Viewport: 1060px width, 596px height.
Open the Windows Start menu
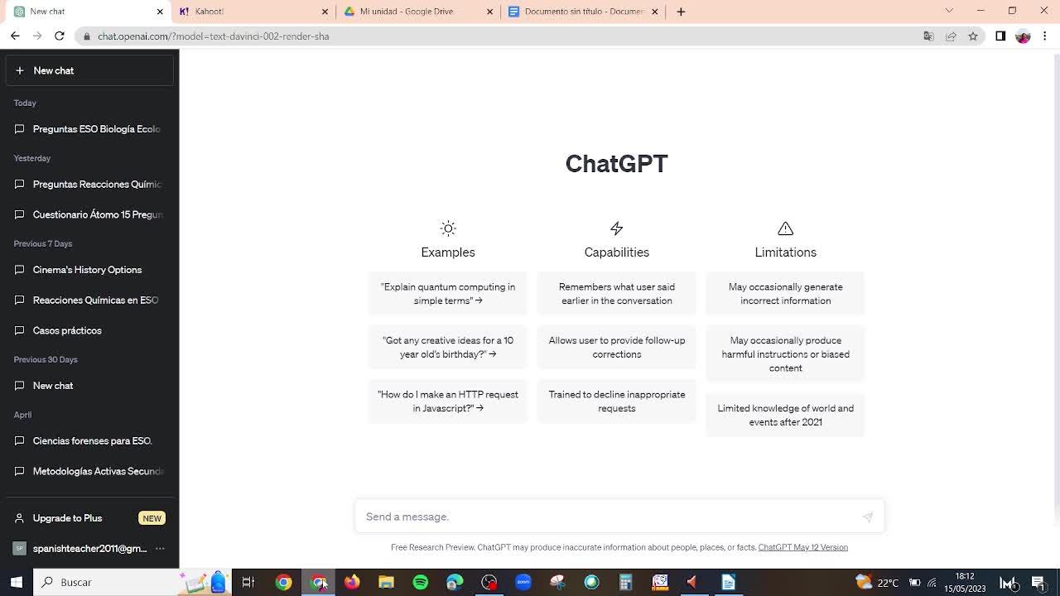pyautogui.click(x=16, y=582)
